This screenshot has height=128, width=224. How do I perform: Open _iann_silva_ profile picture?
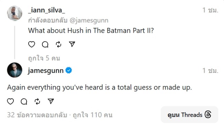14,13
